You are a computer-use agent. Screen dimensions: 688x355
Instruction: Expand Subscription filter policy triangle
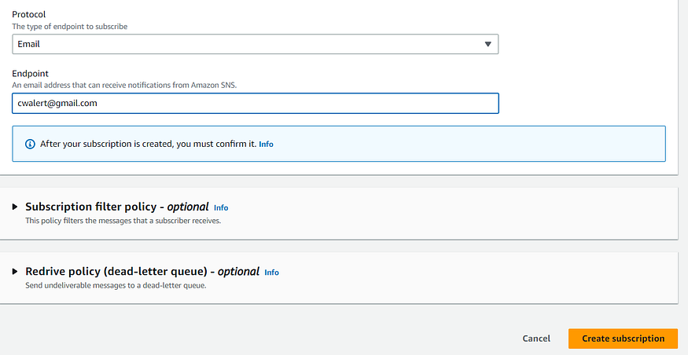15,207
